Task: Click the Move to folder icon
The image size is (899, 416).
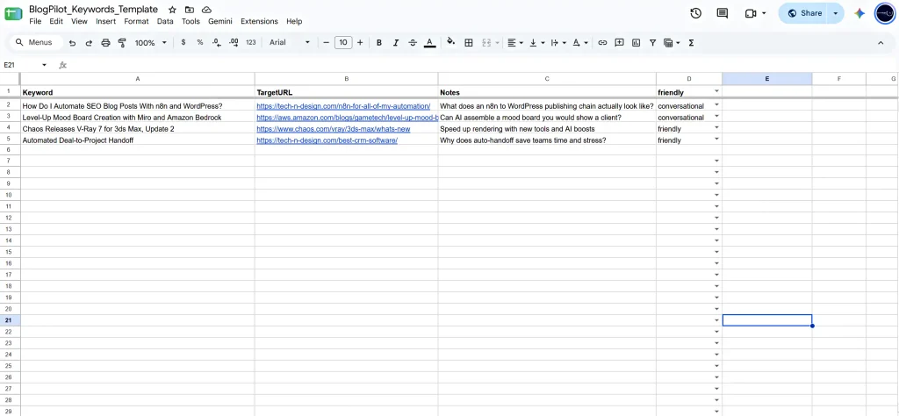Action: coord(190,10)
